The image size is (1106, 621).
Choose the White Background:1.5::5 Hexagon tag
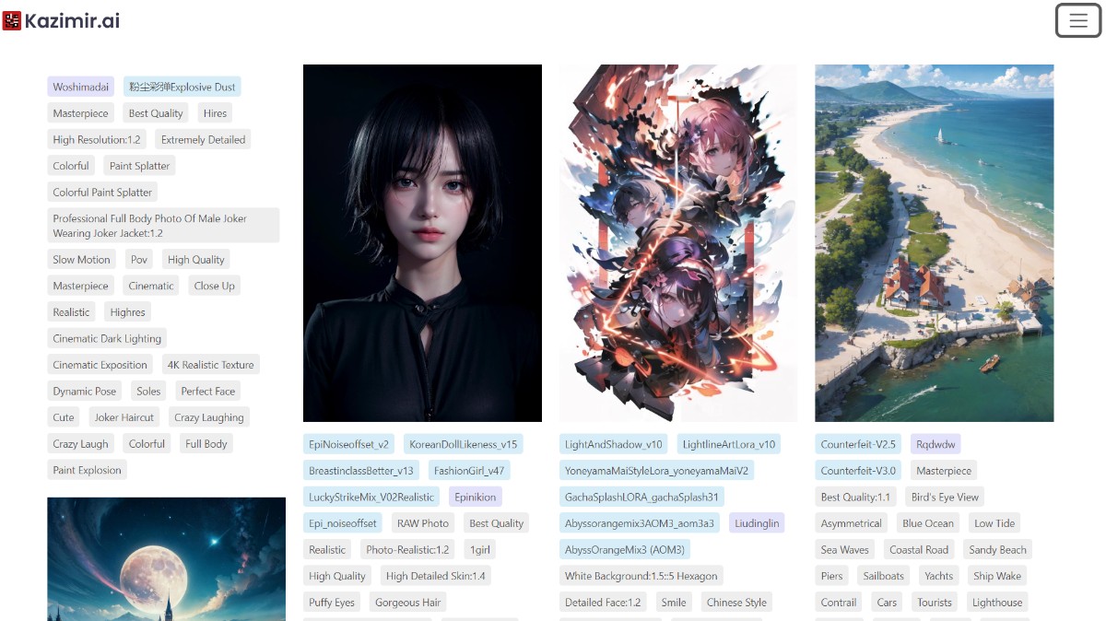click(x=641, y=576)
